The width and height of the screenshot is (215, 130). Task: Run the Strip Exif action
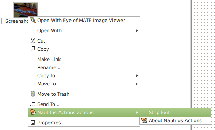pyautogui.click(x=175, y=112)
